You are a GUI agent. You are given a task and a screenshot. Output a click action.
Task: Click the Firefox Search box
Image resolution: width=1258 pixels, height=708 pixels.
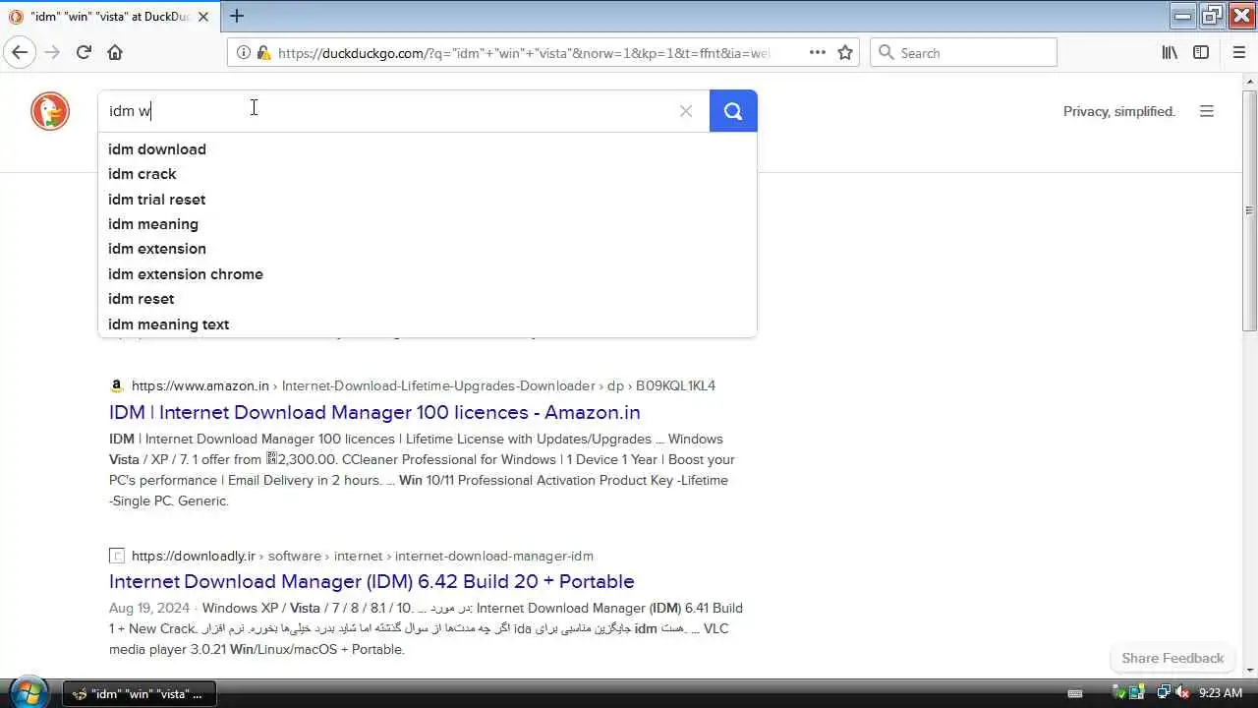tap(963, 53)
